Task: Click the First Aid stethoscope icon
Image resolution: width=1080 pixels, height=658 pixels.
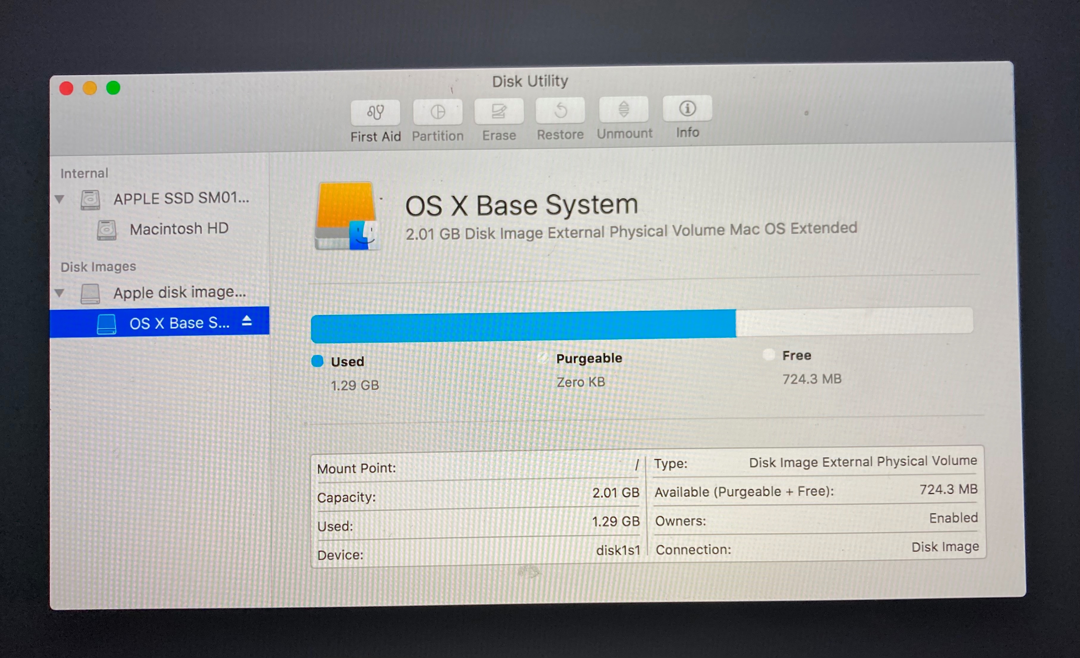Action: point(375,112)
